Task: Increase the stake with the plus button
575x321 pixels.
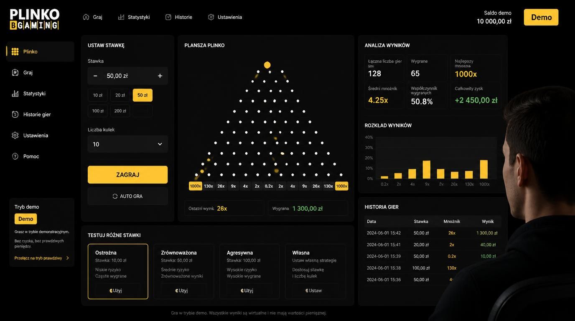Action: click(160, 76)
